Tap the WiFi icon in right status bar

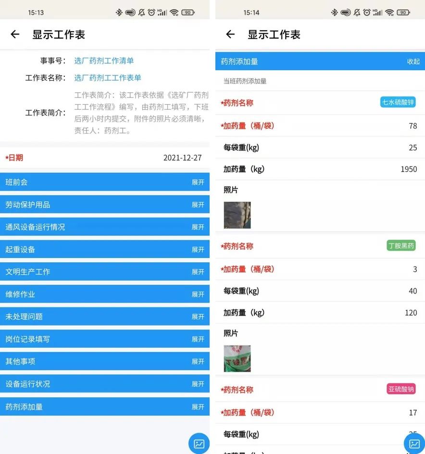[389, 12]
